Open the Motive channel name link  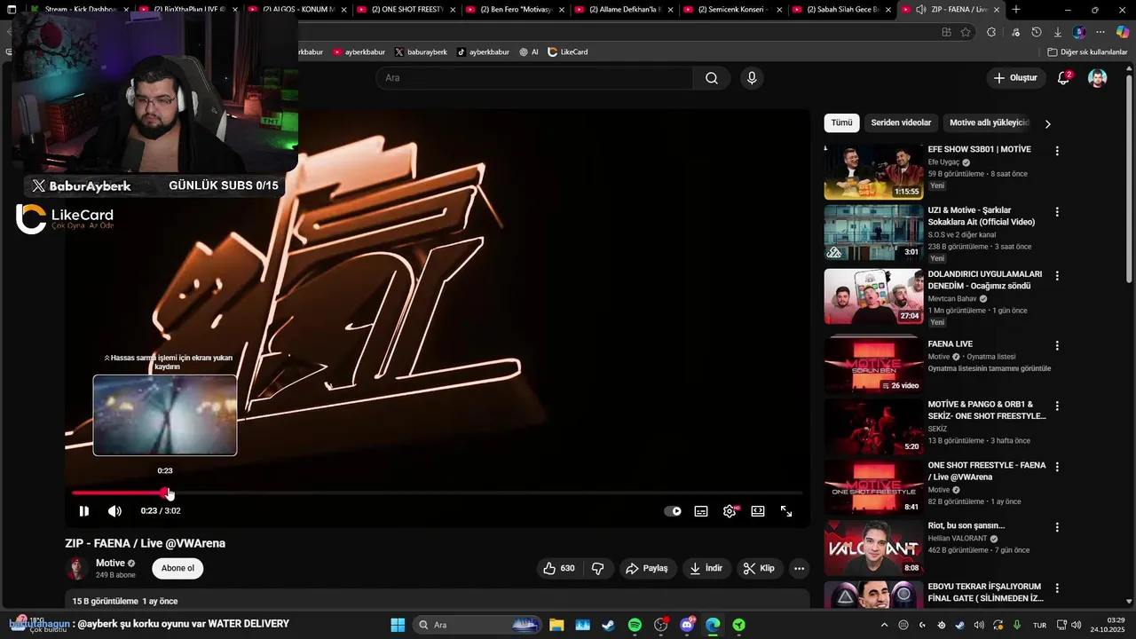pyautogui.click(x=110, y=563)
